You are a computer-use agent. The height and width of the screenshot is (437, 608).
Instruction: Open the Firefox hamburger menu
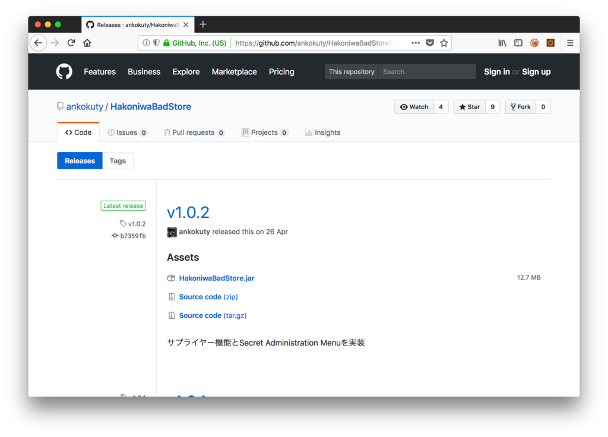tap(570, 43)
